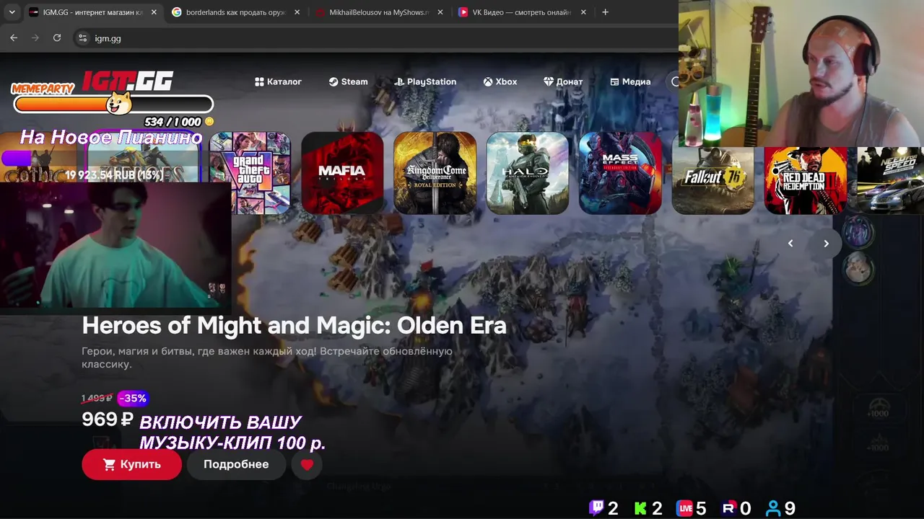924x519 pixels.
Task: Close the MyShows tab
Action: coord(440,12)
